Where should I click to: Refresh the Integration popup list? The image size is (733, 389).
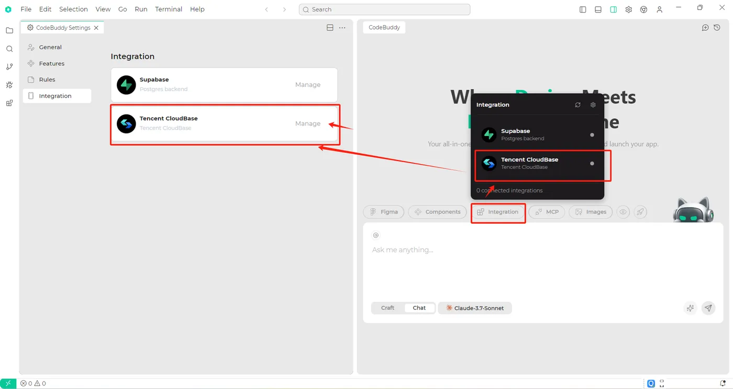[577, 105]
